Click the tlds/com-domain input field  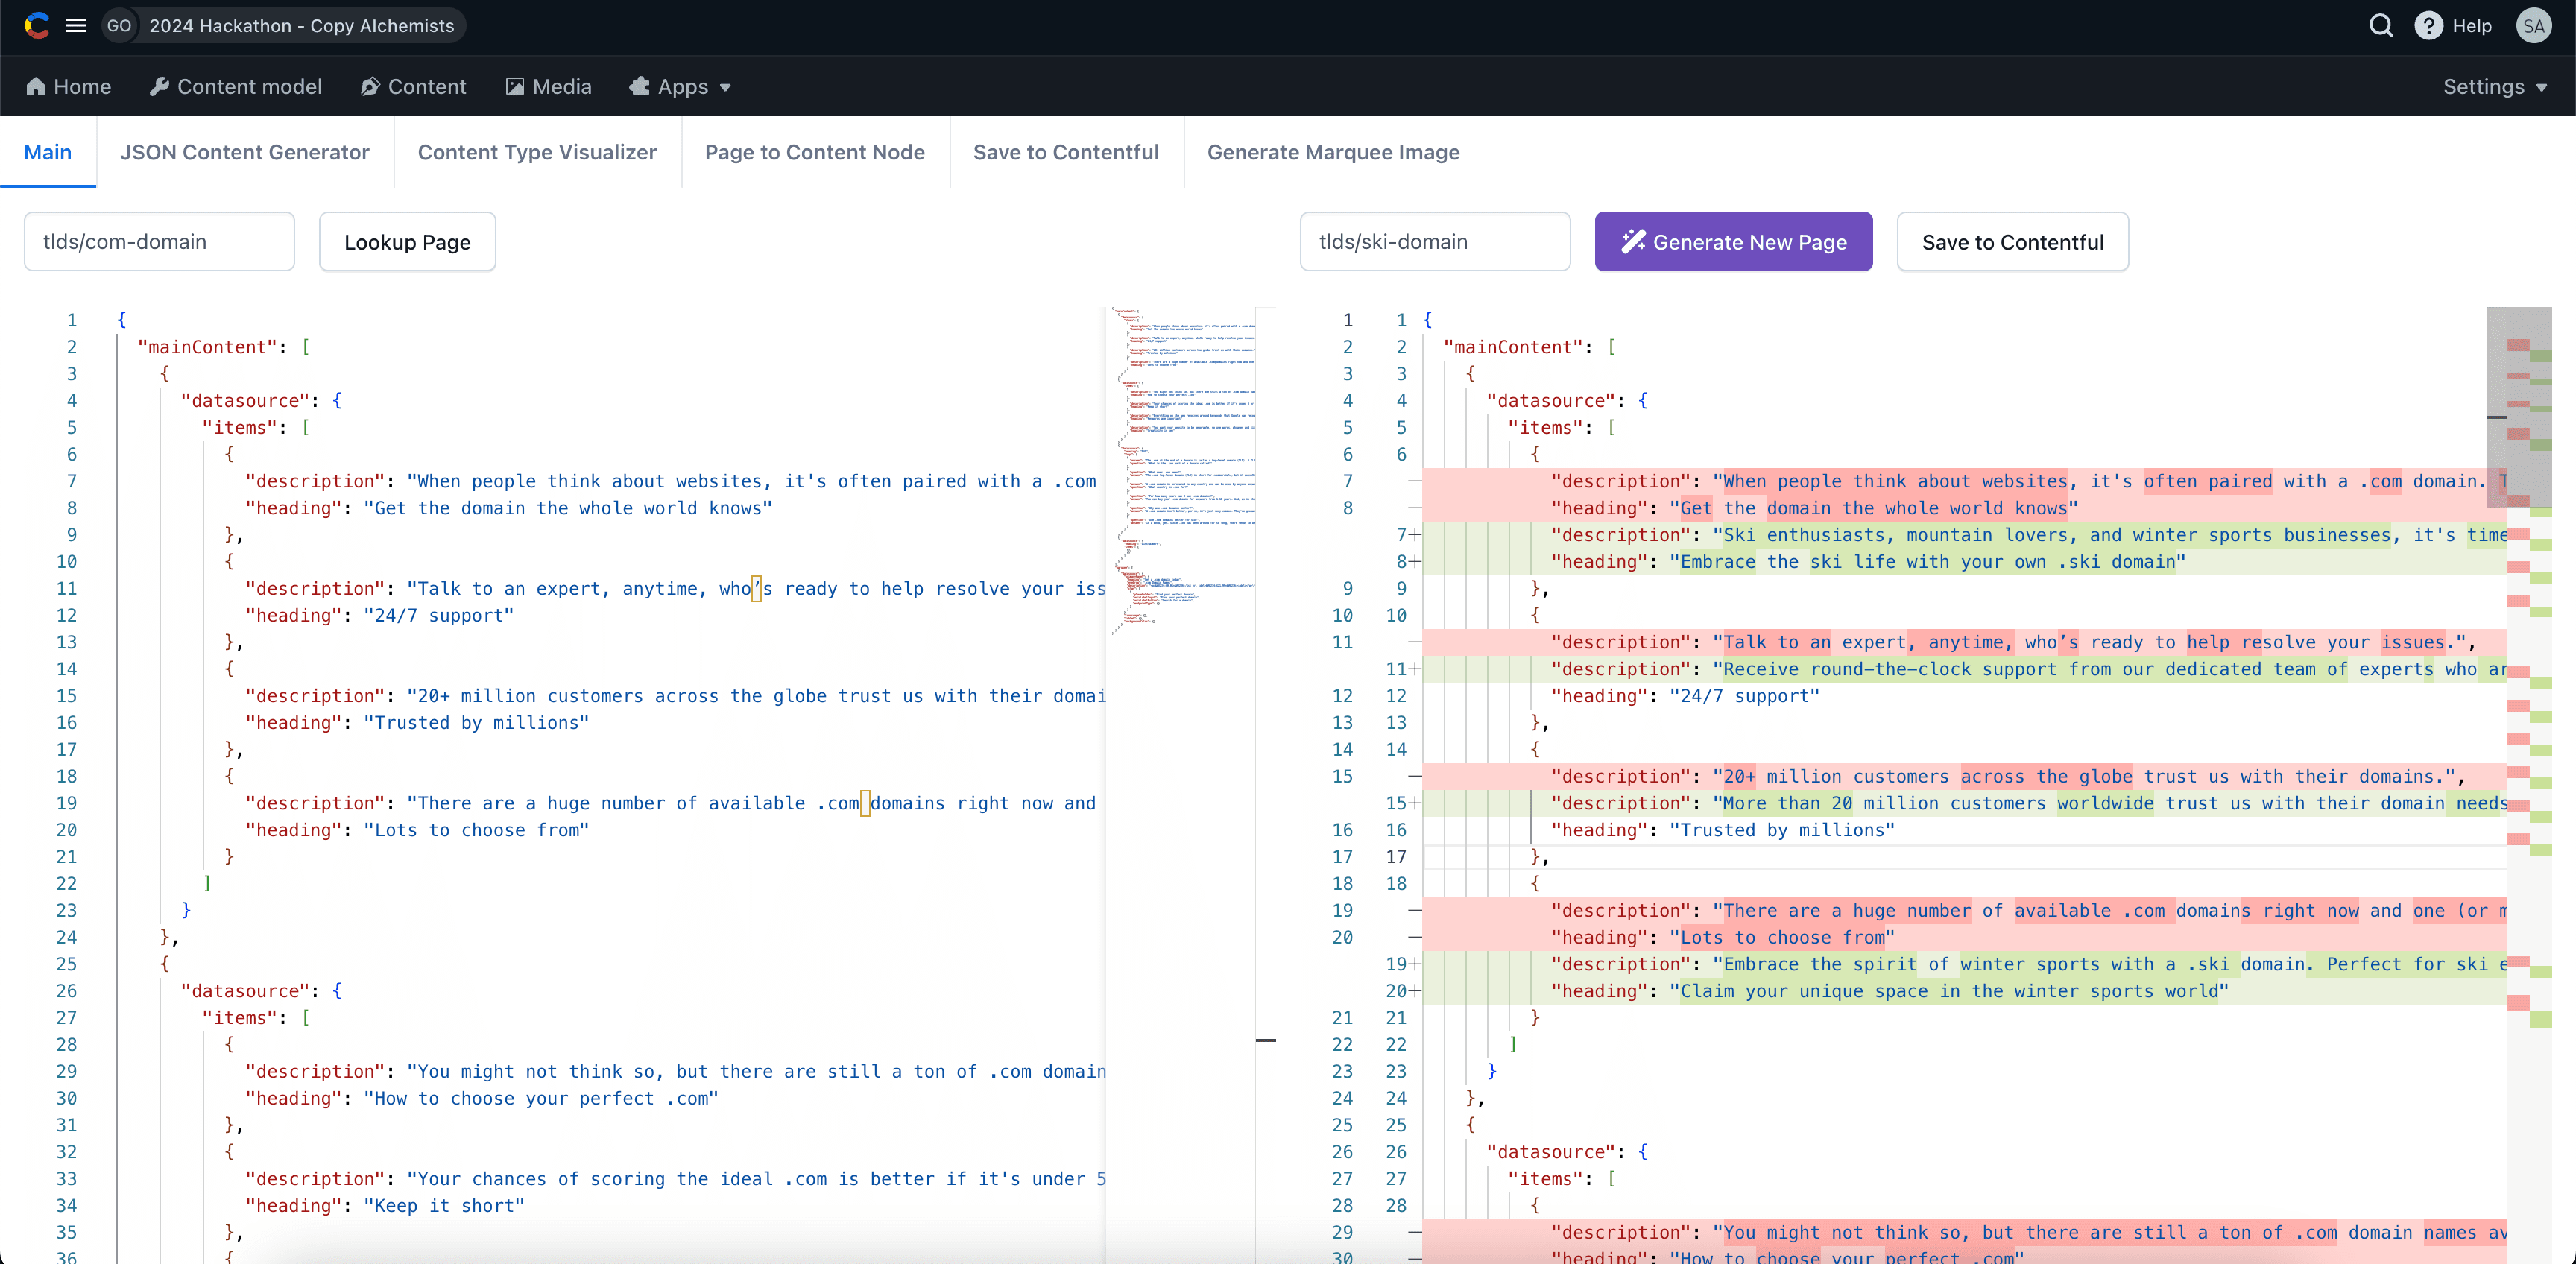tap(160, 241)
